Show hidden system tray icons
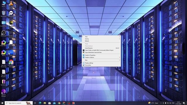 161,103
